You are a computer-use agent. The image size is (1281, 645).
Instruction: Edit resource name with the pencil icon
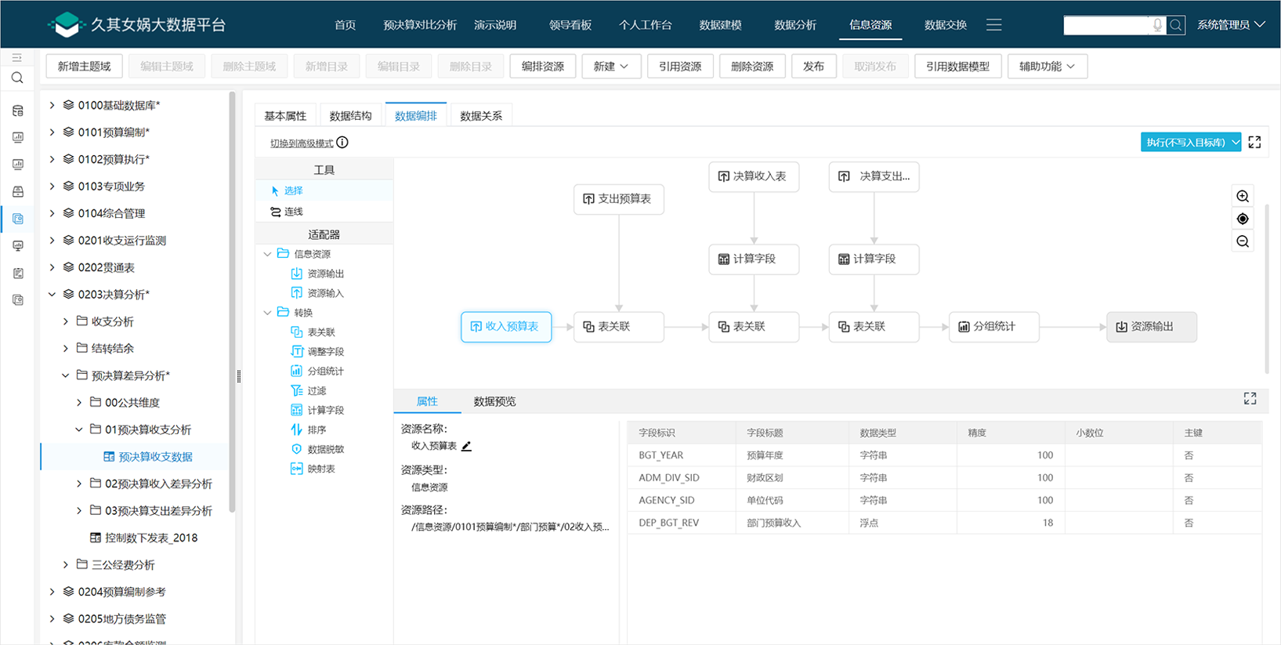466,446
